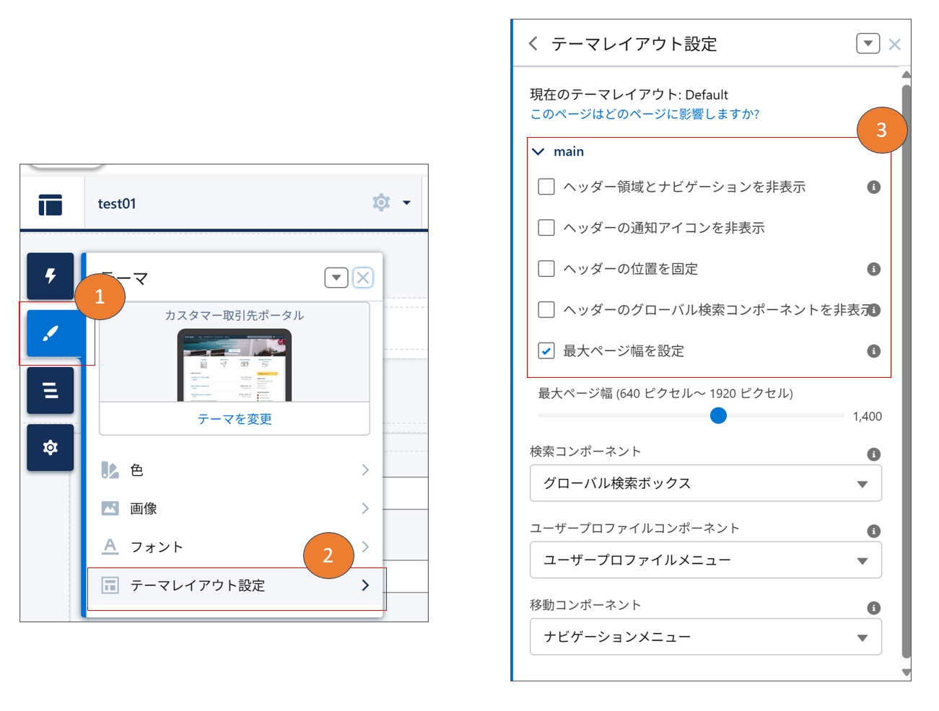Open the sidebar gear Settings icon
939x711 pixels.
(51, 448)
